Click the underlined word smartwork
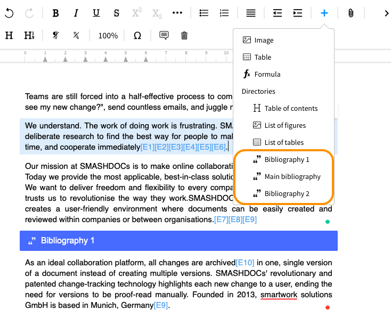 (x=279, y=295)
